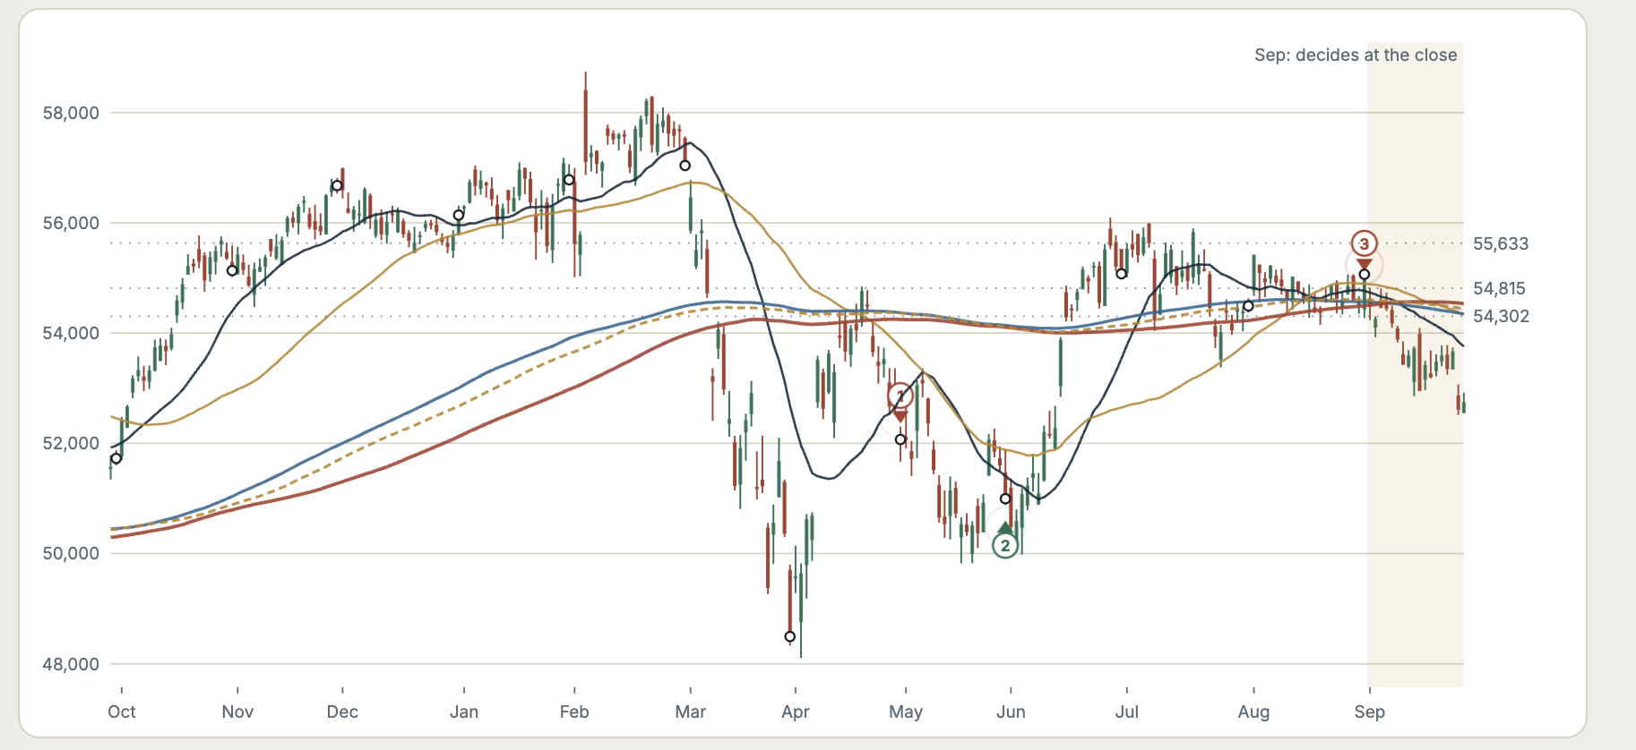Click the 54,815 price level label
1636x750 pixels.
tap(1499, 288)
